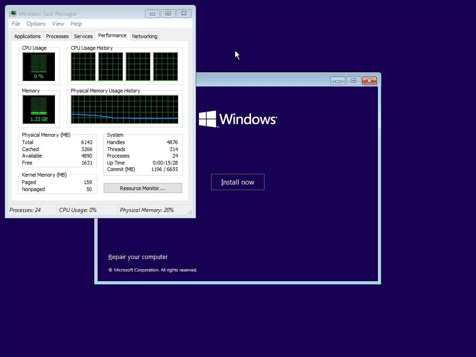This screenshot has width=476, height=357.
Task: Click the Windows logo in Setup window
Action: point(238,119)
